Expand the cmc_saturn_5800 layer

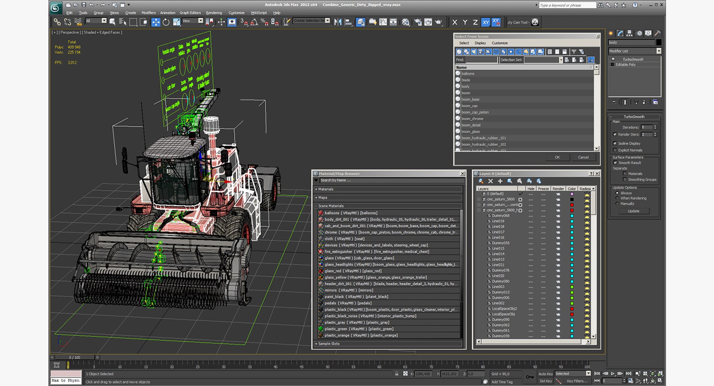[479, 199]
